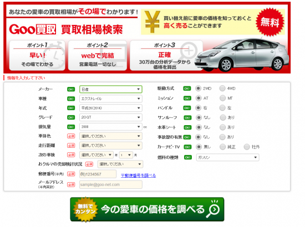
Task: Click the OK badge next to ハンドル
Action: click(x=187, y=108)
